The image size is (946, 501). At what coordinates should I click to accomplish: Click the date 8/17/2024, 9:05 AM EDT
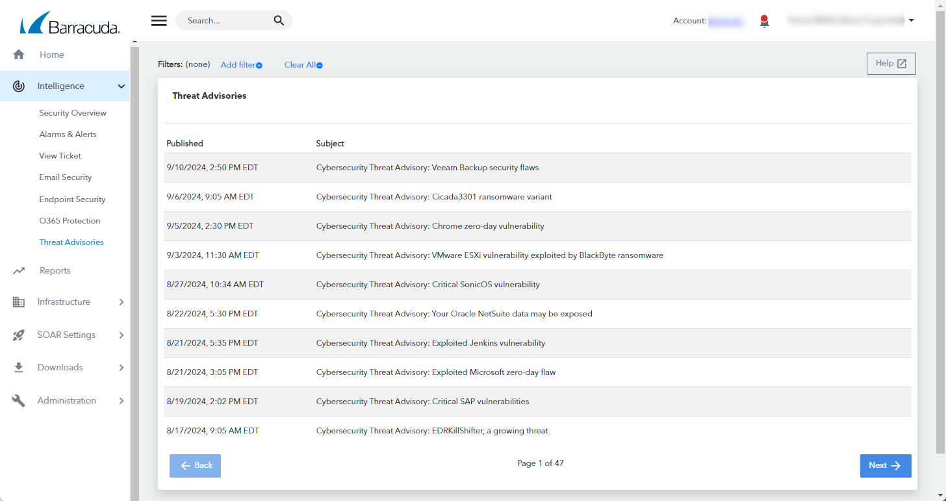click(x=212, y=431)
